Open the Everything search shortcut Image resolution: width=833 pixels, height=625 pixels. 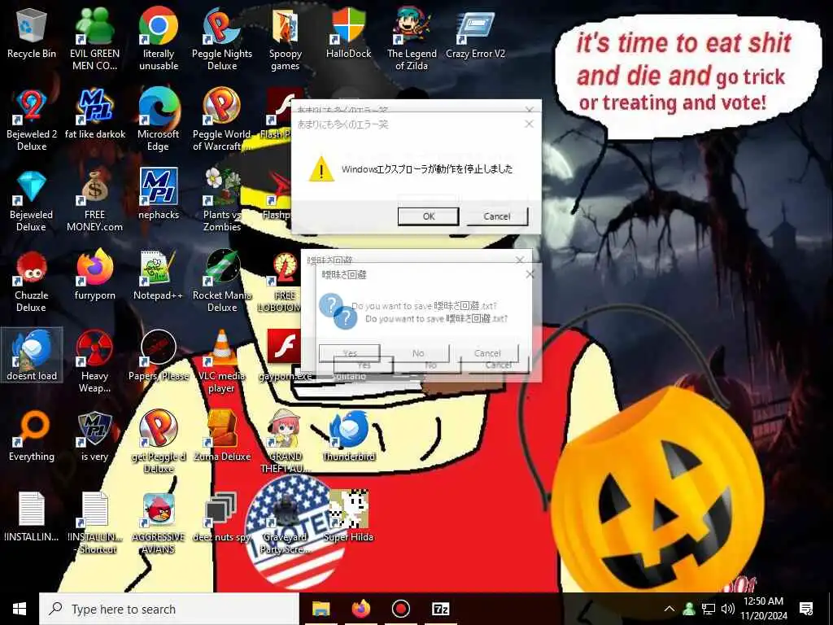(32, 437)
